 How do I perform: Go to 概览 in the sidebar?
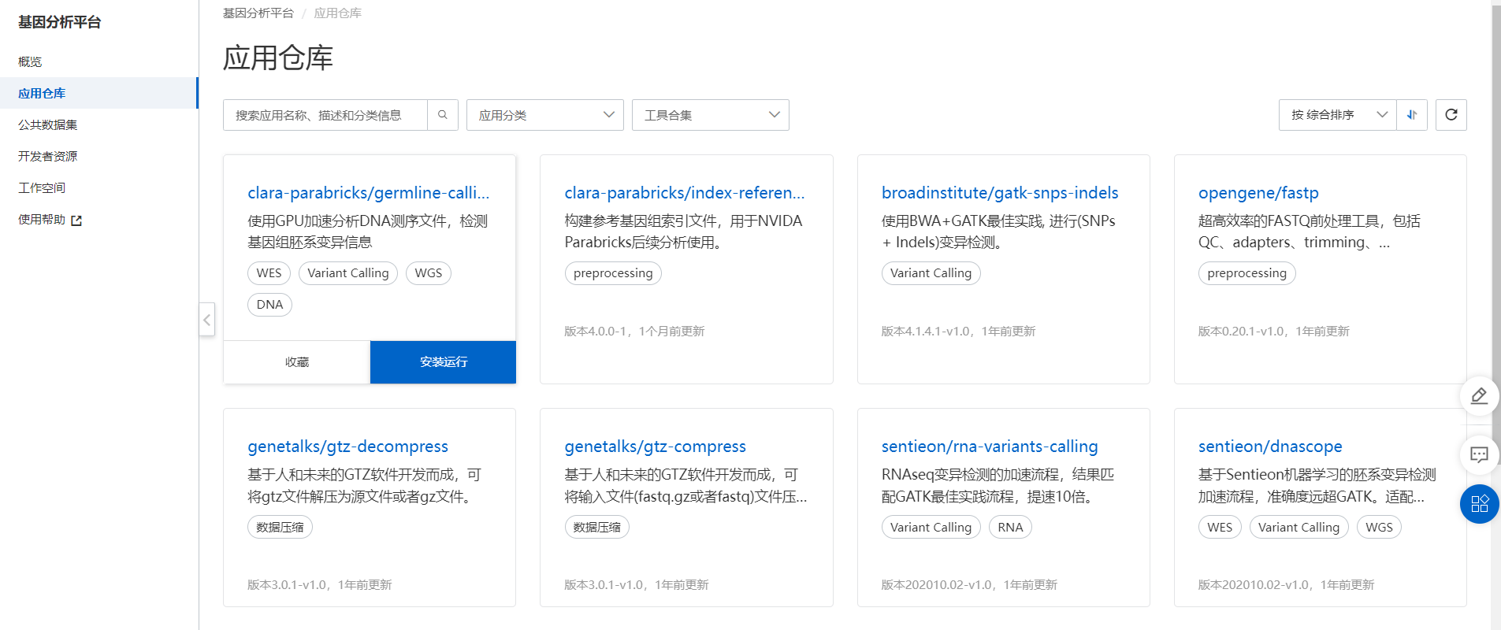coord(30,61)
